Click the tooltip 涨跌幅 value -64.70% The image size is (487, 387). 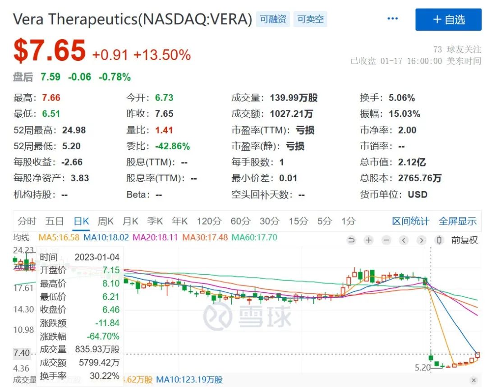(103, 336)
